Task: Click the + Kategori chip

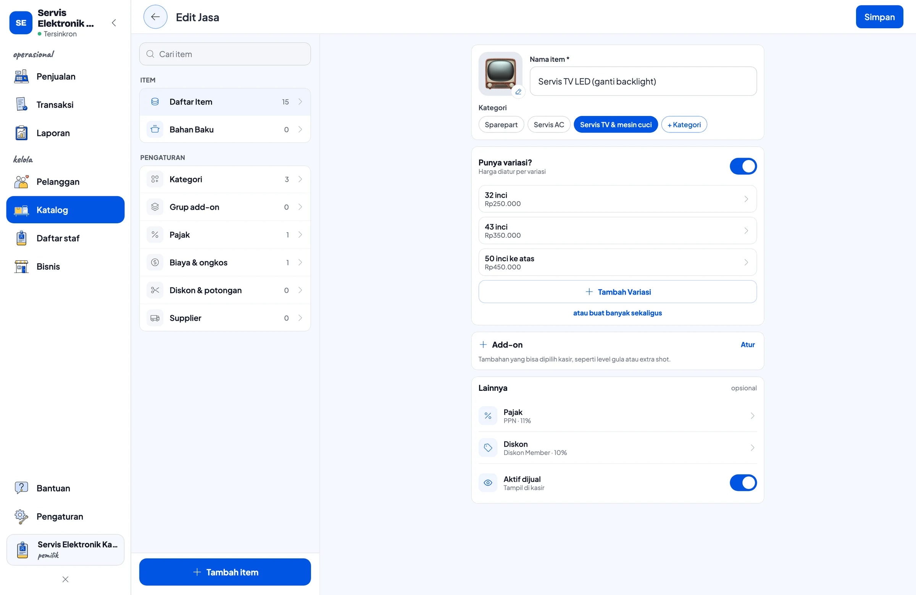Action: [684, 124]
